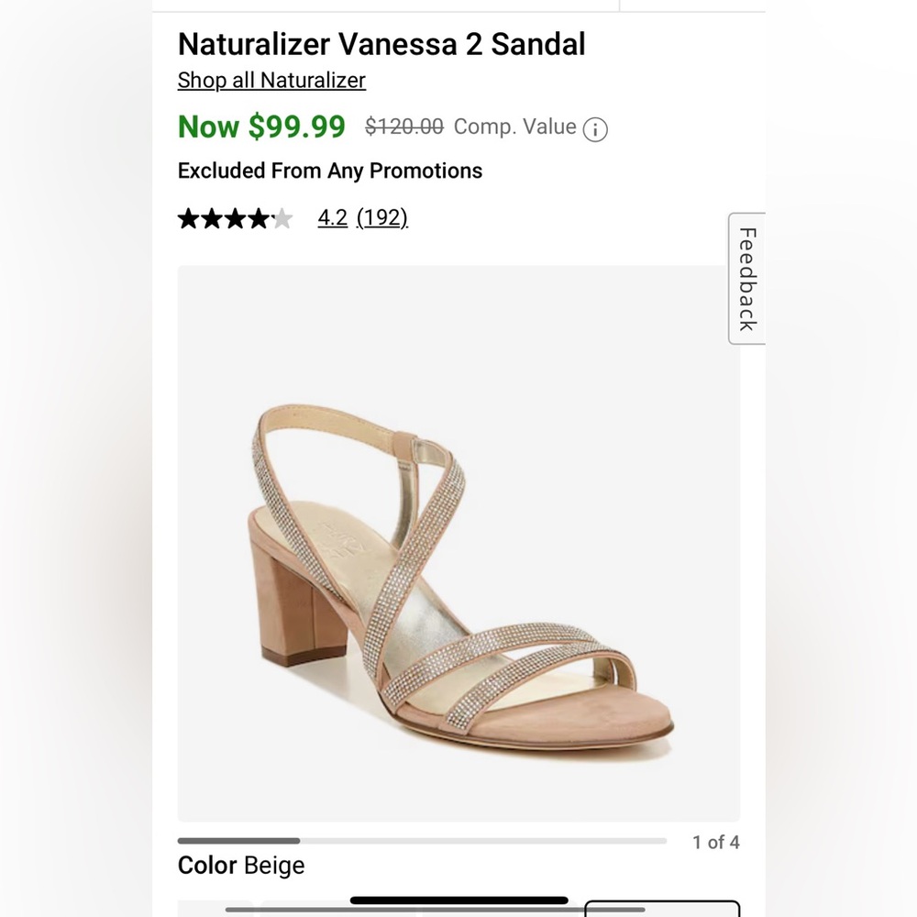Screen dimensions: 917x917
Task: Click the Now $99.99 price
Action: (x=260, y=127)
